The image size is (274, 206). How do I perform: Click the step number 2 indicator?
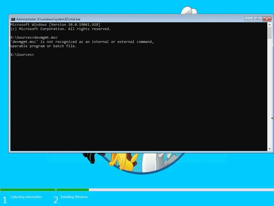tap(56, 200)
